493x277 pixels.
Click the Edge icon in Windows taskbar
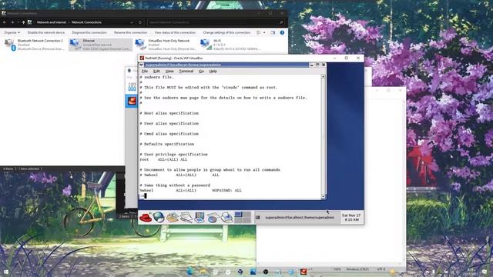pos(190,272)
